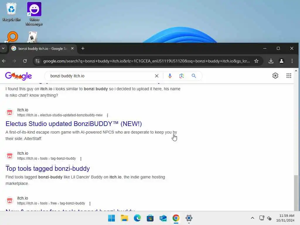
Task: Open options for tools tag-bonzi-buddy result
Action: click(x=81, y=159)
